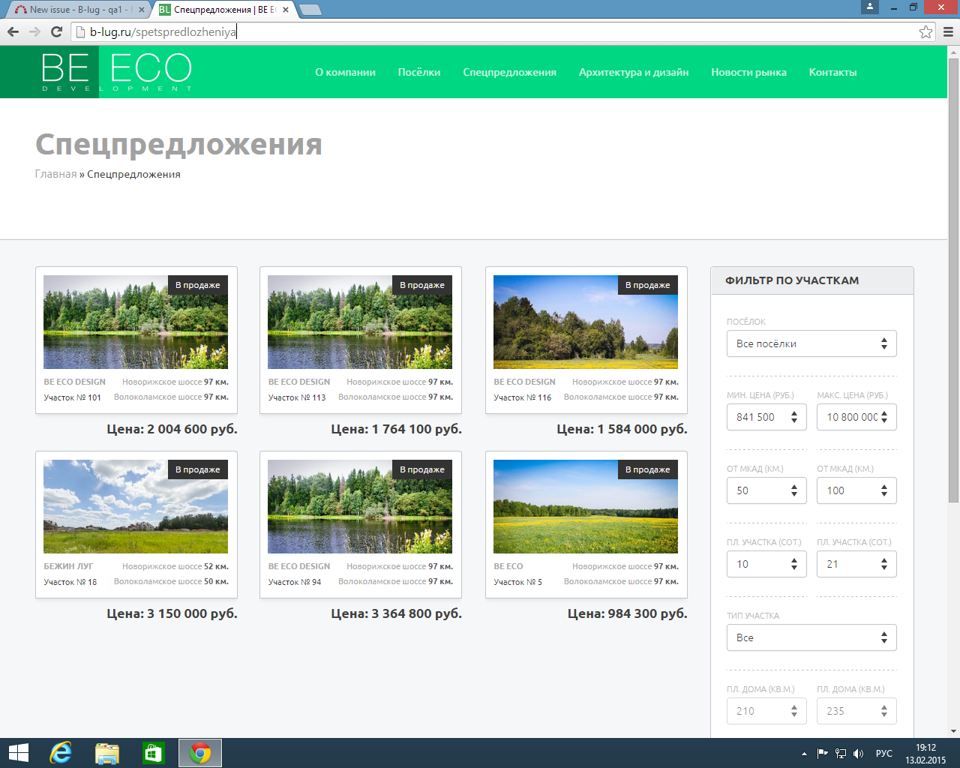Image resolution: width=960 pixels, height=768 pixels.
Task: Open the Участок № 18 Бежин Луг thumbnail
Action: (136, 506)
